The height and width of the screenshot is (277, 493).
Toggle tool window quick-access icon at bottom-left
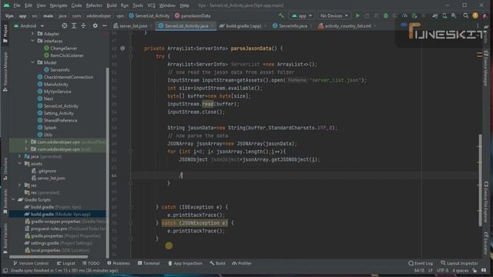pyautogui.click(x=5, y=270)
